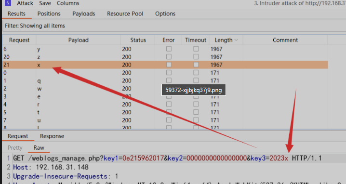Click the Intruder attack window title

[x=300, y=3]
